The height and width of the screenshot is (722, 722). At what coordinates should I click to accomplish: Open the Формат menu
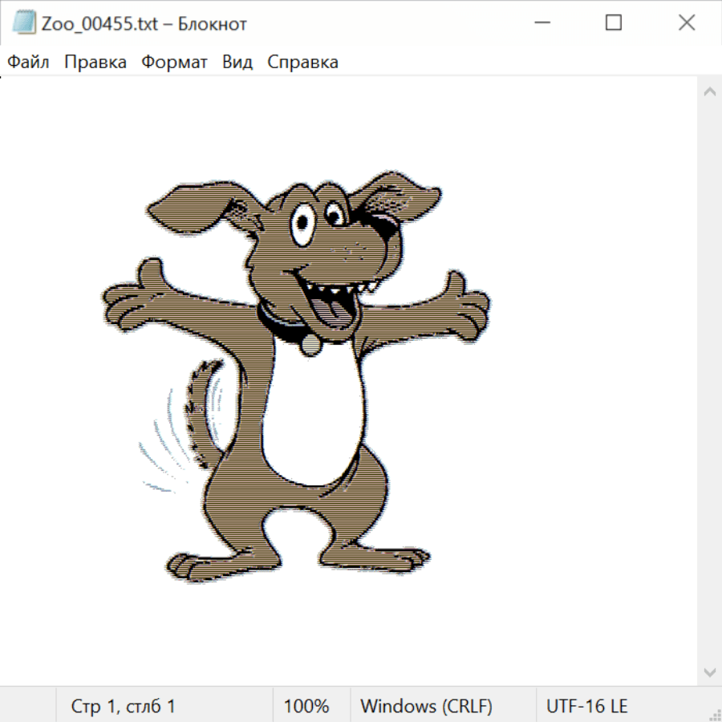(174, 62)
